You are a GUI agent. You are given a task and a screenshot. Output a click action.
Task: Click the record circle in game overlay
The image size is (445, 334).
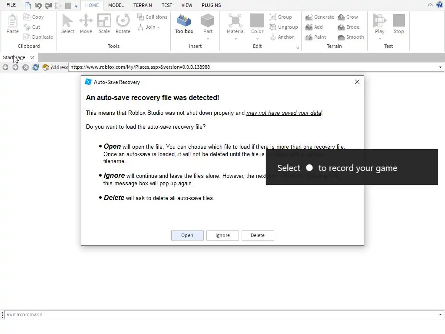point(309,168)
